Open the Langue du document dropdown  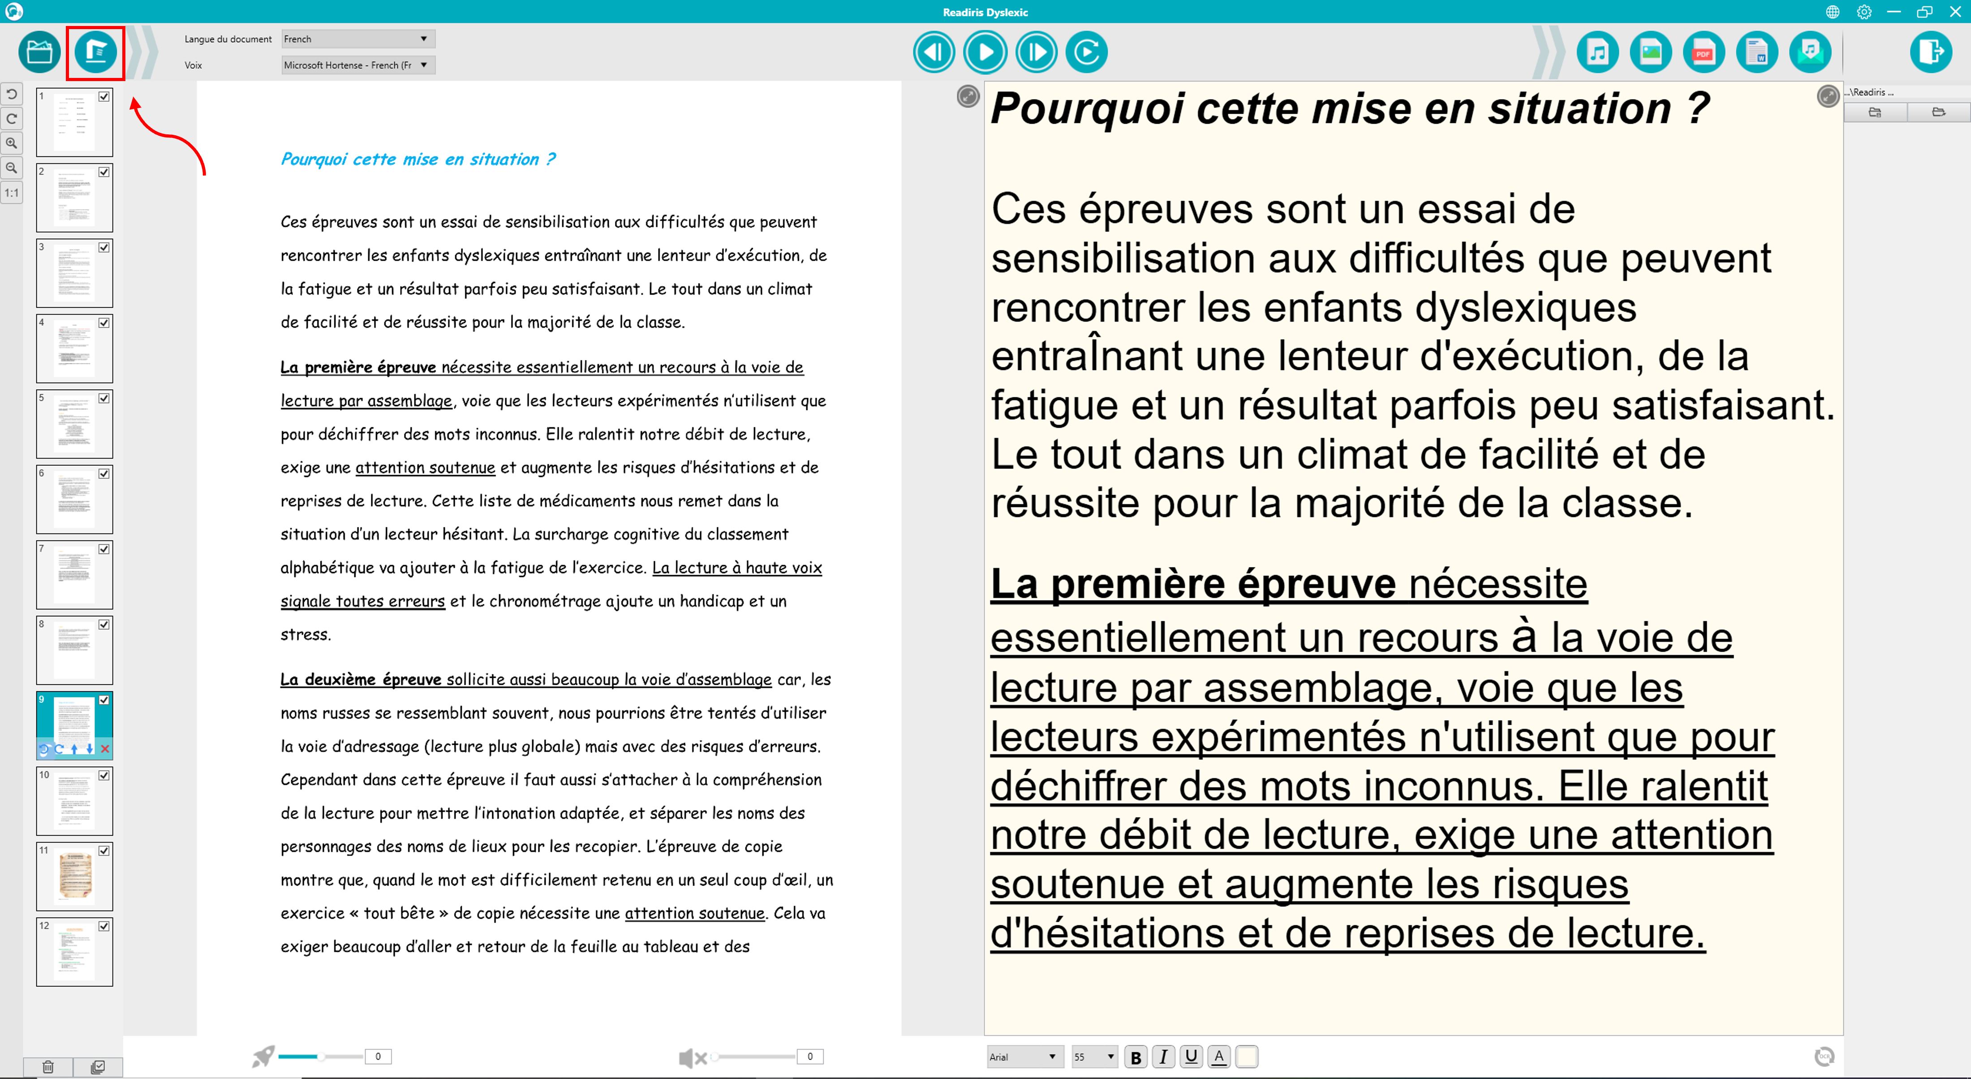point(358,39)
